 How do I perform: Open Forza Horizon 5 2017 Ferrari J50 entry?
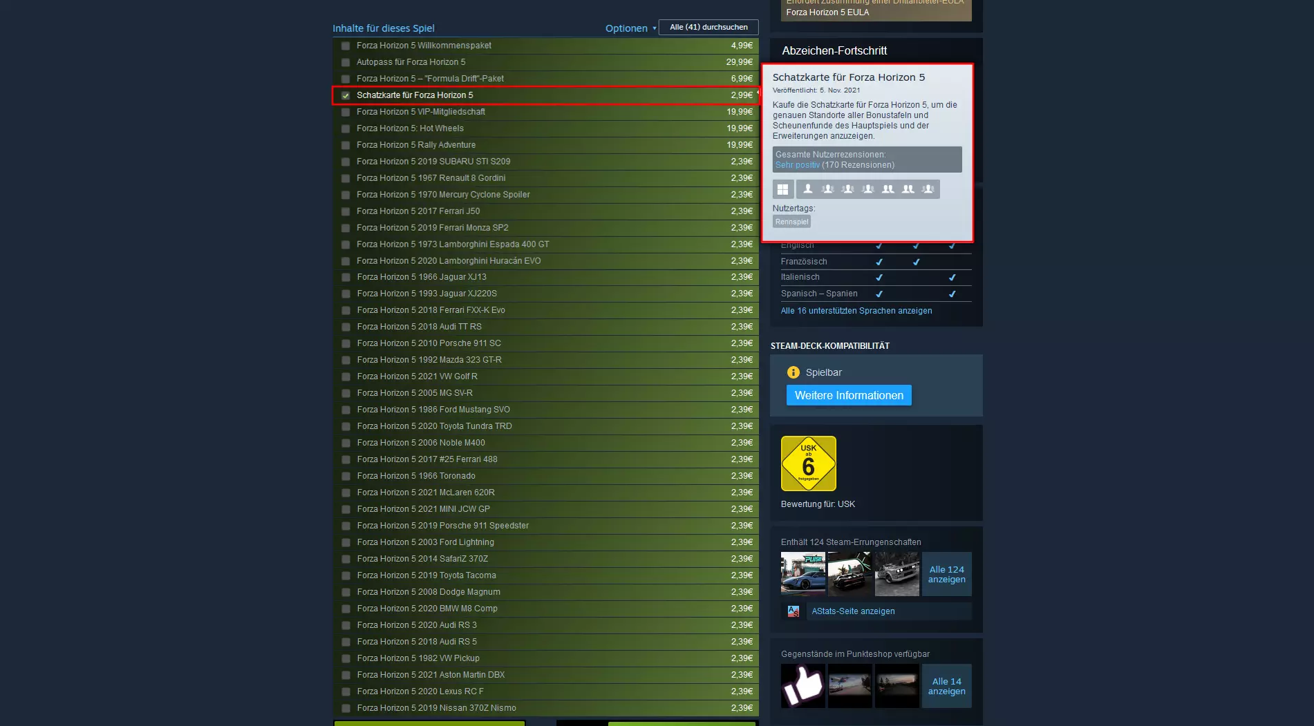coord(546,211)
